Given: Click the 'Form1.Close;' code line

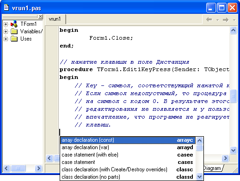Looking at the screenshot, I should point(111,38).
